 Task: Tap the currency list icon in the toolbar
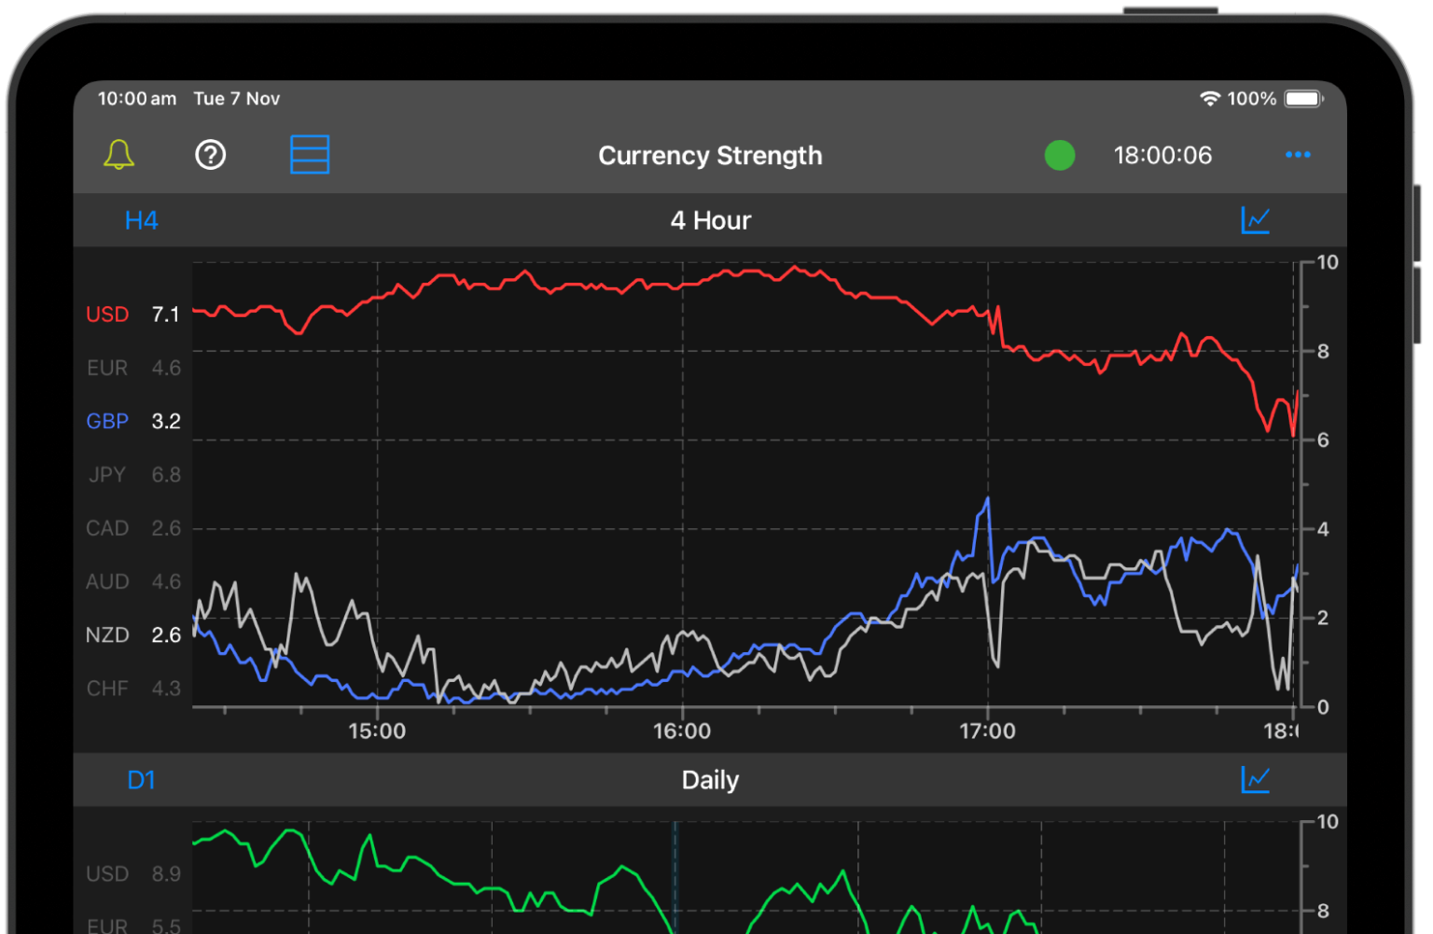310,155
